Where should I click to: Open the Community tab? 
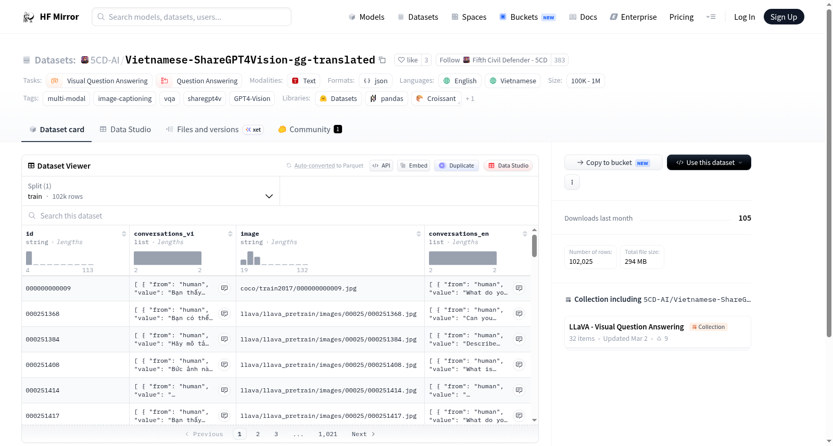click(310, 130)
